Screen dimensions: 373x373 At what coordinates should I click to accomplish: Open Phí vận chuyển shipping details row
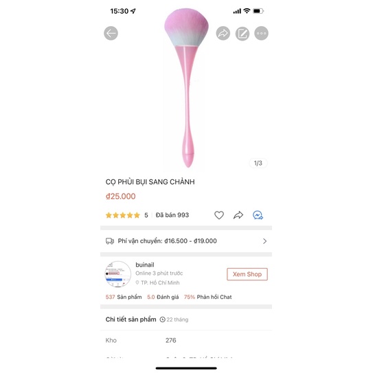[x=186, y=241]
